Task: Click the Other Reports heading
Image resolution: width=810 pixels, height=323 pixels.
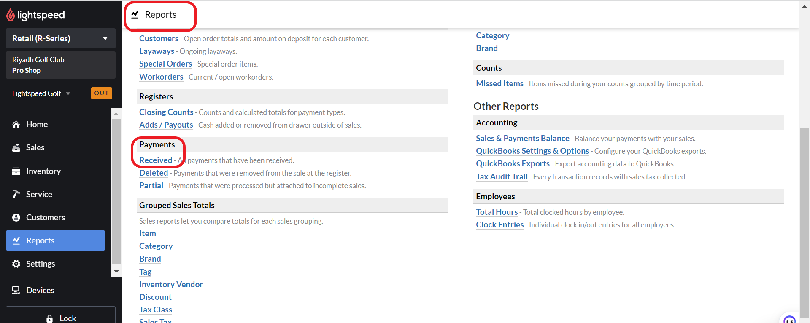Action: coord(506,106)
